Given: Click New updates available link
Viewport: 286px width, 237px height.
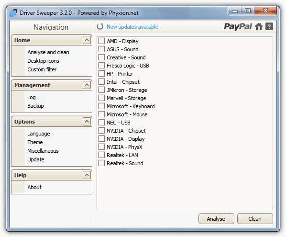Looking at the screenshot, I should (x=132, y=27).
